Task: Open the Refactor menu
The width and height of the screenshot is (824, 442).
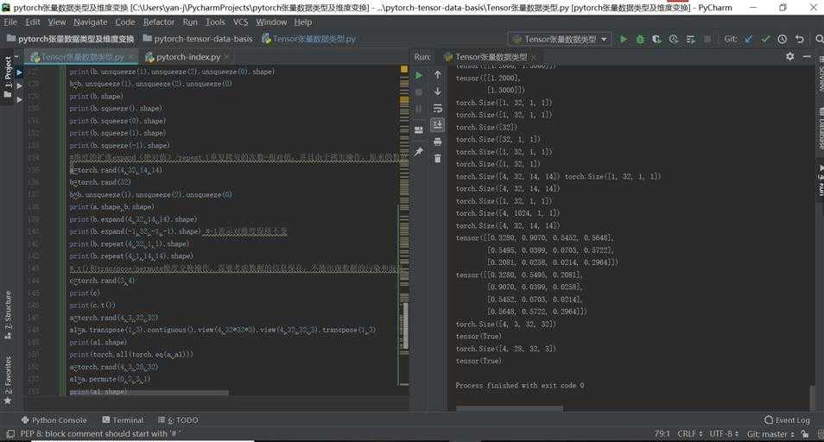Action: point(159,22)
